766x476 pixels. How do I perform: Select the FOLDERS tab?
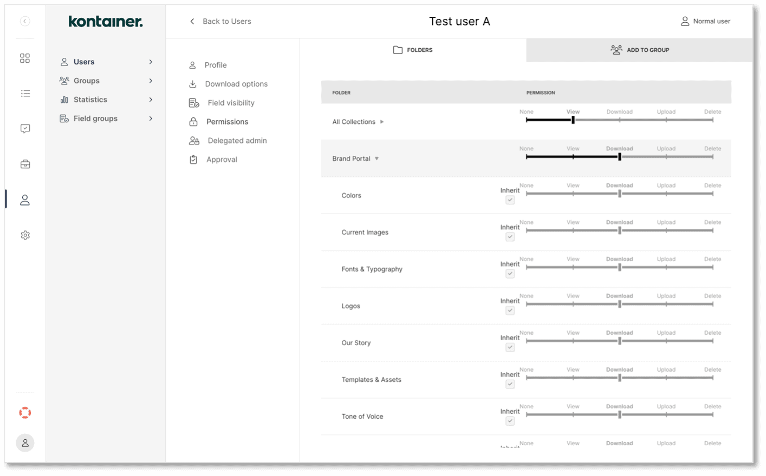(x=412, y=50)
